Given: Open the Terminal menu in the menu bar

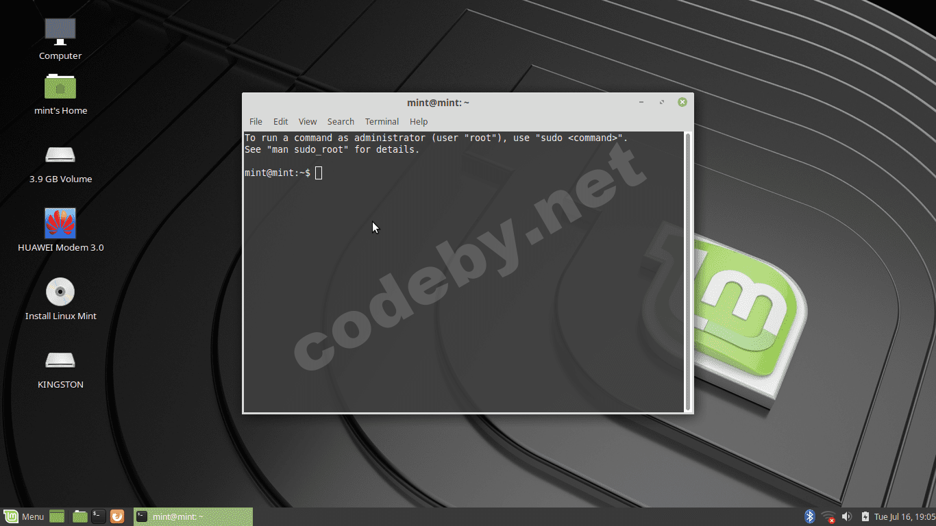Looking at the screenshot, I should click(x=382, y=121).
